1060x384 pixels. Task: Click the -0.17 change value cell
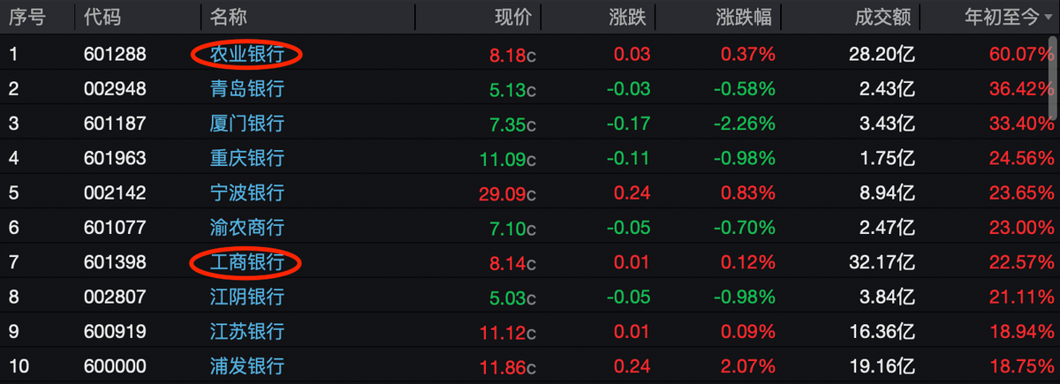629,124
